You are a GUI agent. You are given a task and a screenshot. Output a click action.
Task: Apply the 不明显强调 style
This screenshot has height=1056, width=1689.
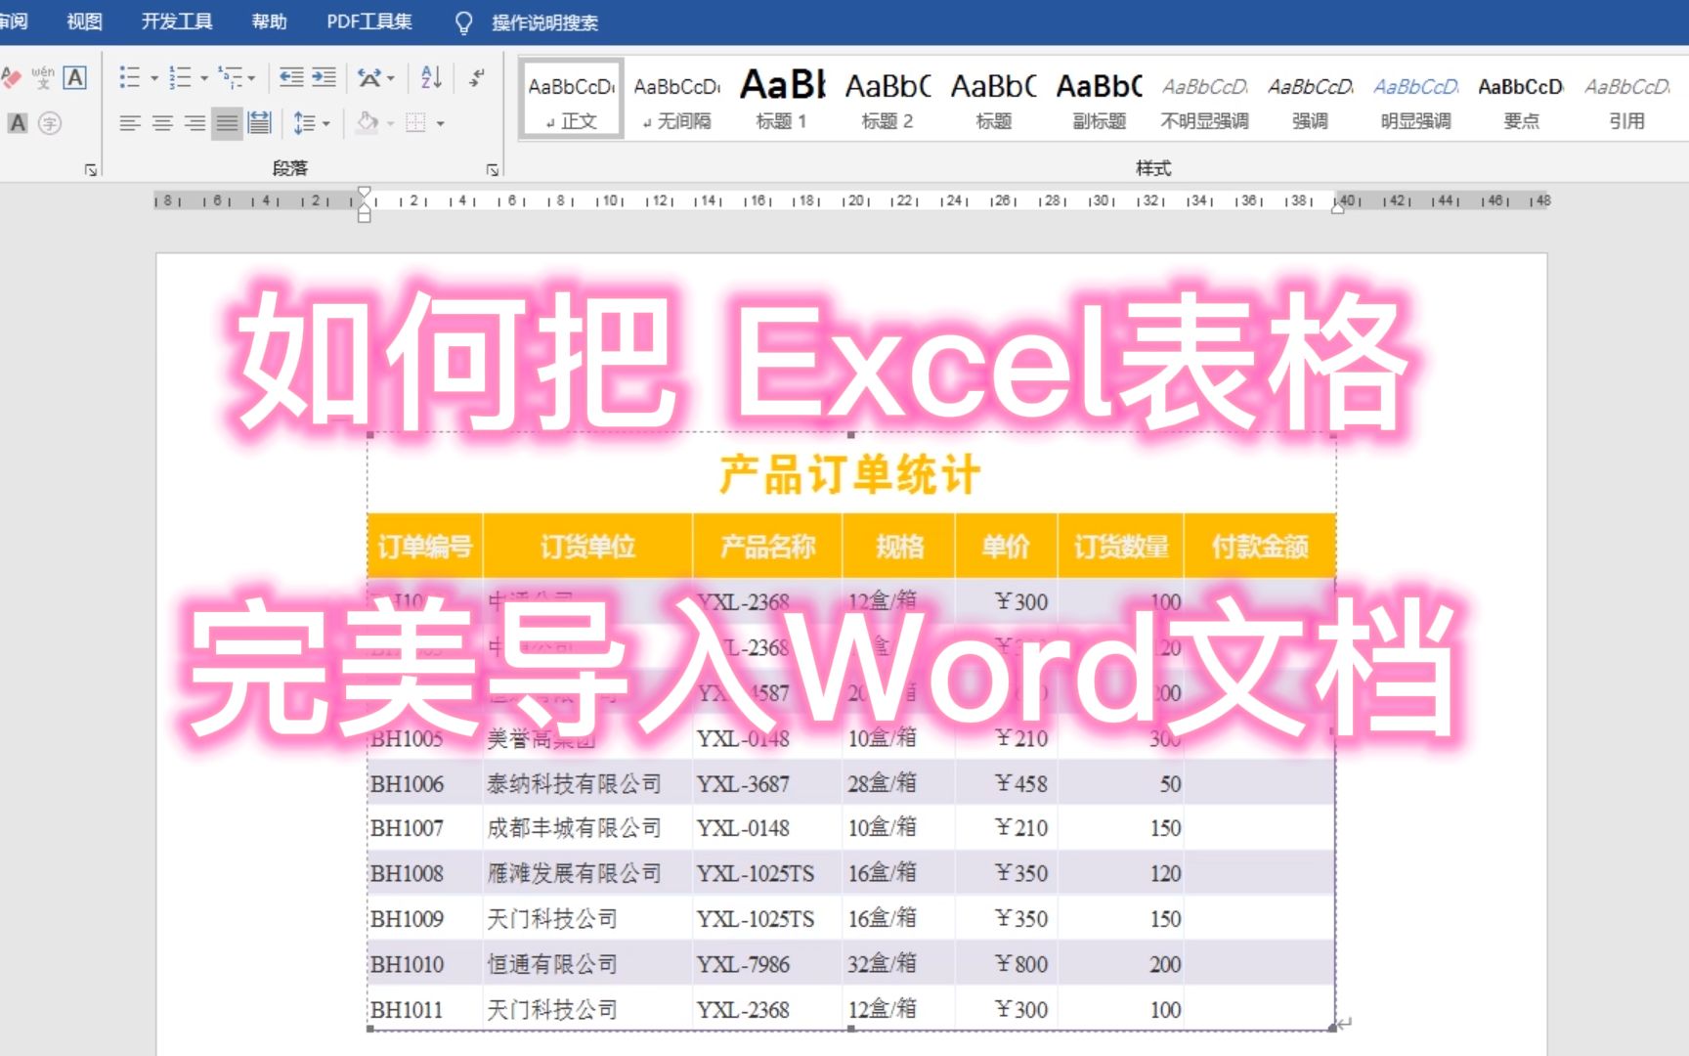point(1204,100)
